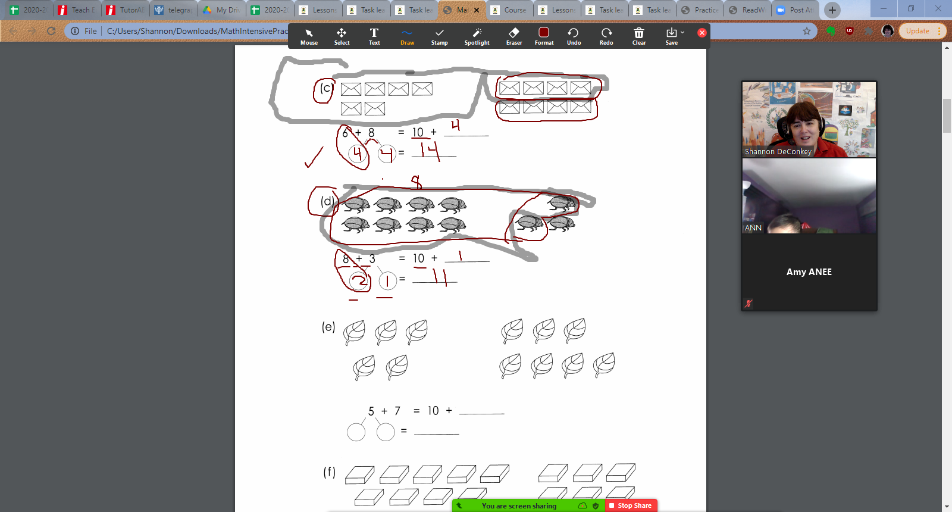This screenshot has height=512, width=952.
Task: Switch to the Teach E tab
Action: point(77,10)
